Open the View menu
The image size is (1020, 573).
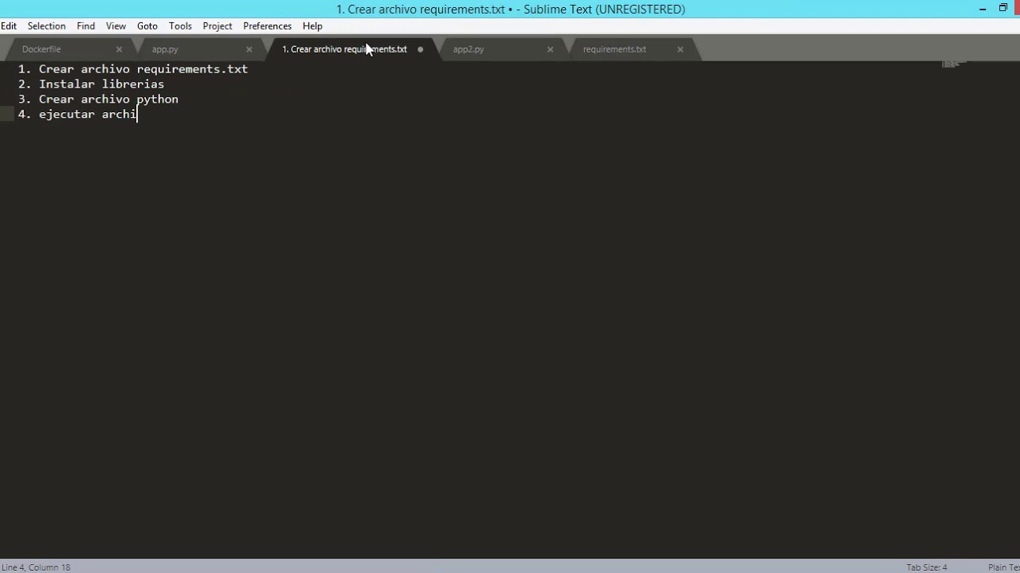(x=116, y=25)
